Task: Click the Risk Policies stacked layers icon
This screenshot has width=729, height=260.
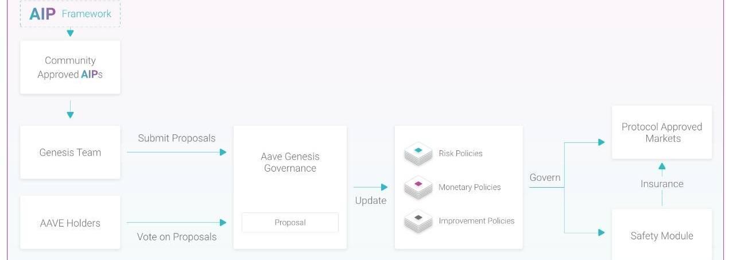Action: (x=418, y=153)
